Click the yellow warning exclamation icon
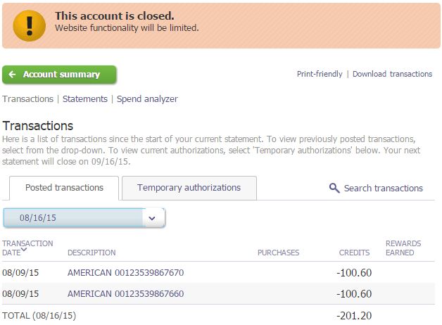 tap(30, 24)
